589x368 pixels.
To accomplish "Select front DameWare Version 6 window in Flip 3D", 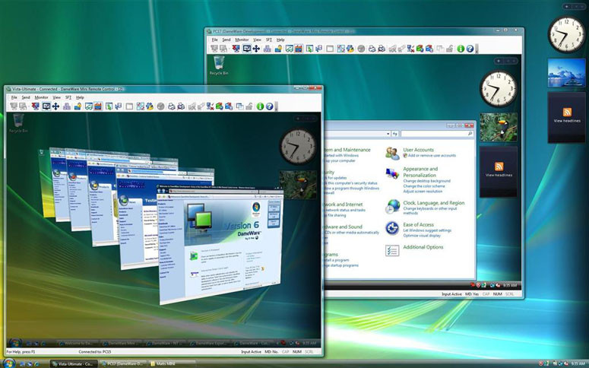I will tap(222, 244).
